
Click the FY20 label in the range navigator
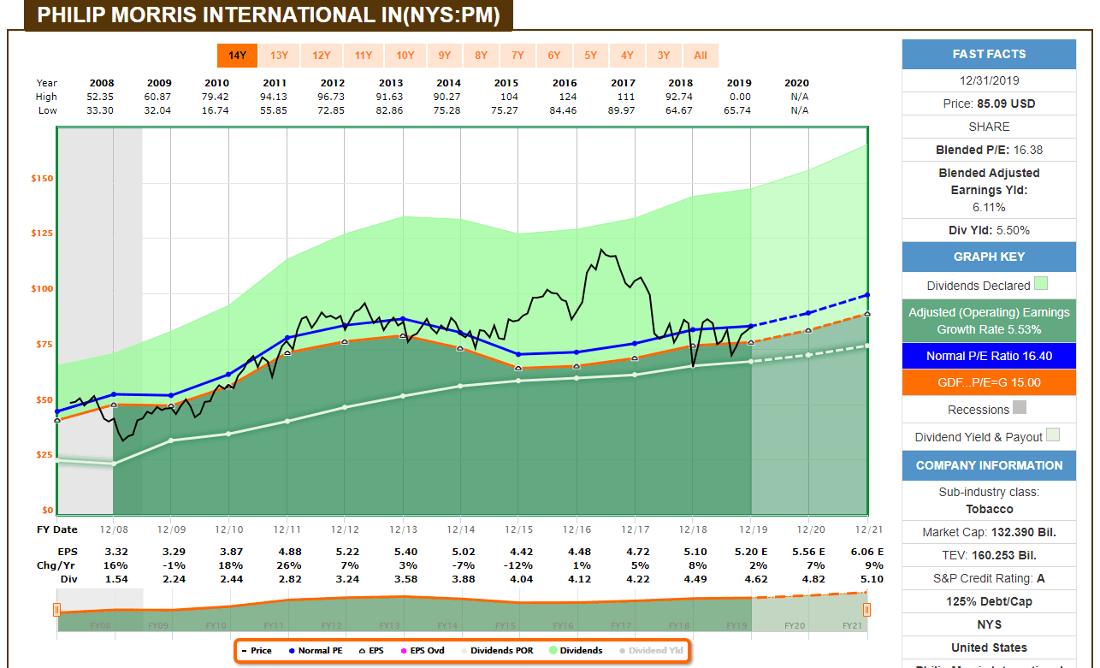click(x=795, y=626)
